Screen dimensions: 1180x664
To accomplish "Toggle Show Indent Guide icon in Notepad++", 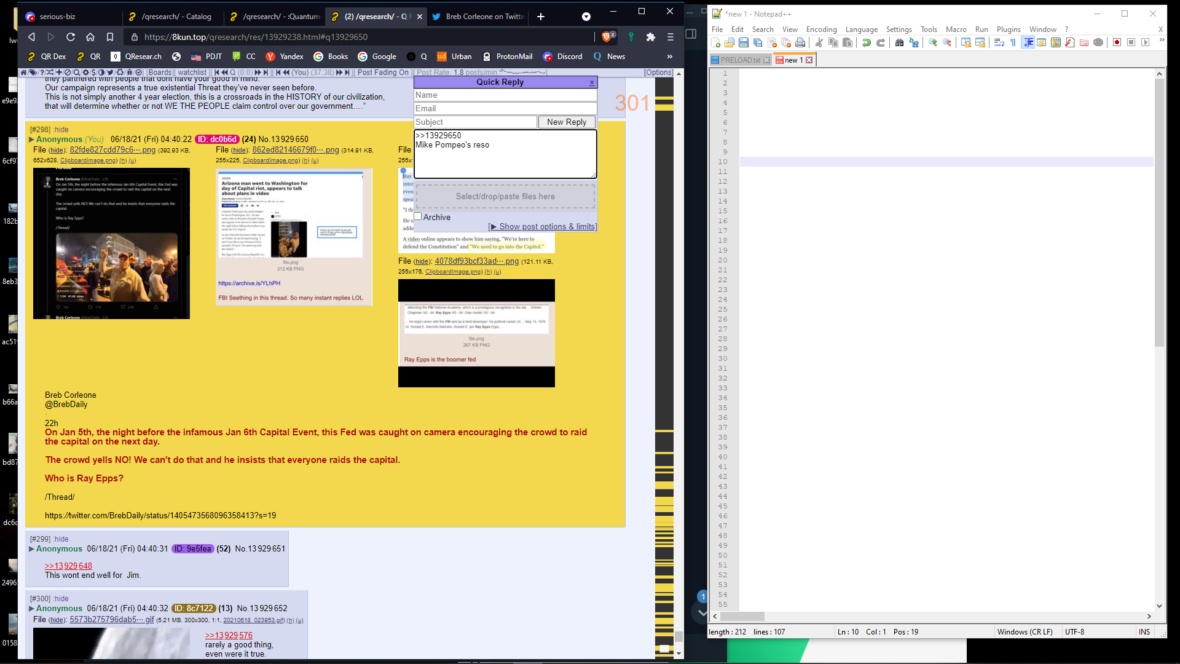I will tap(1028, 42).
